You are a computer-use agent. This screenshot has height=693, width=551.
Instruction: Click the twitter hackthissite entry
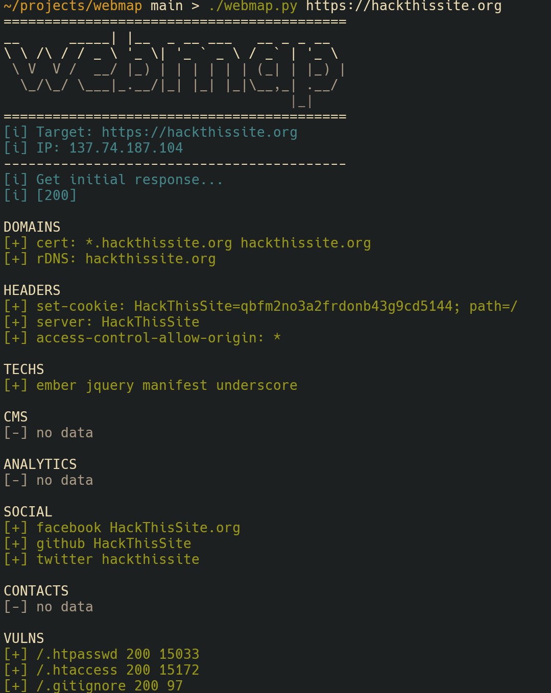[x=117, y=559]
